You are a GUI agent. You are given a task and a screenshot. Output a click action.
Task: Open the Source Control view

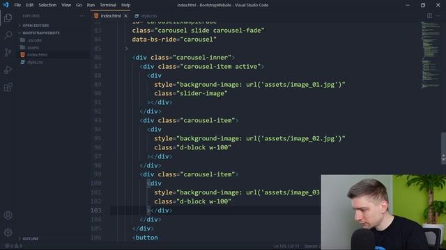[8, 53]
